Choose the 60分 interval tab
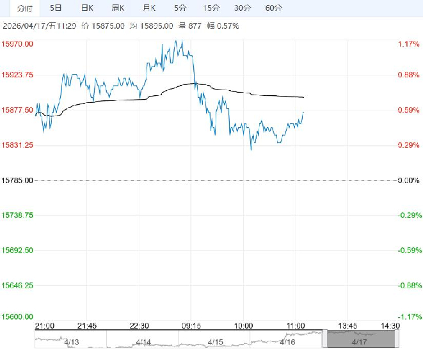The height and width of the screenshot is (349, 423). click(x=273, y=8)
